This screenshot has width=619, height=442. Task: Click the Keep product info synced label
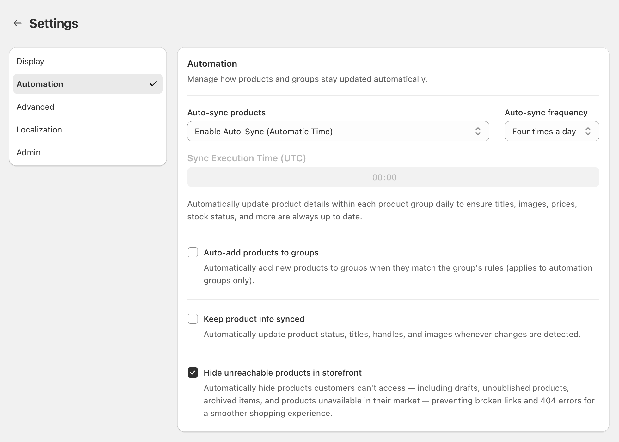coord(254,319)
